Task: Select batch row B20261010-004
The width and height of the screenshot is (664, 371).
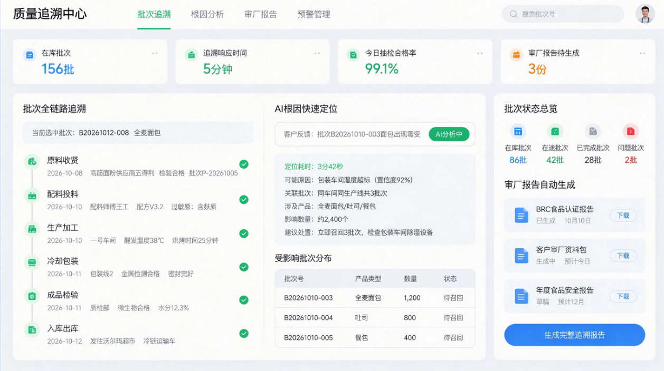Action: pos(375,318)
